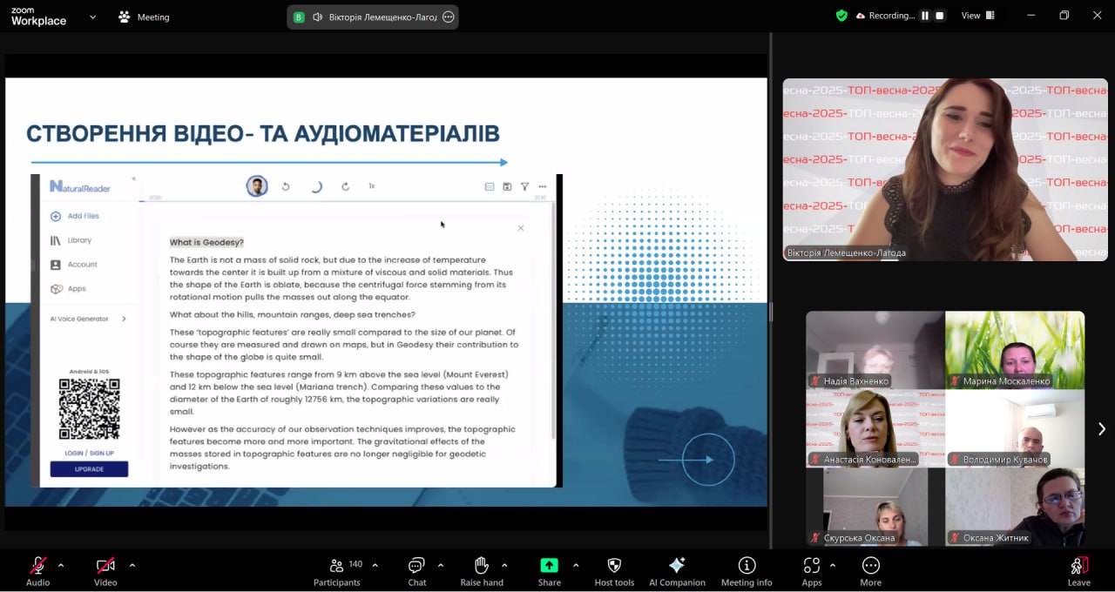Open the More options menu
This screenshot has height=592, width=1115.
click(x=870, y=571)
